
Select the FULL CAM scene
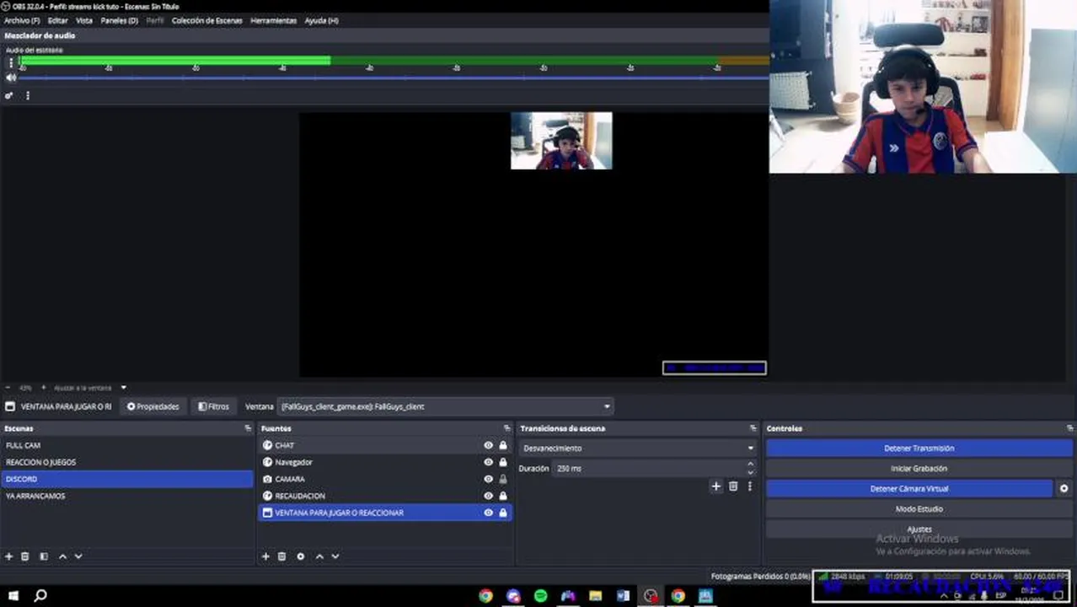(x=127, y=445)
